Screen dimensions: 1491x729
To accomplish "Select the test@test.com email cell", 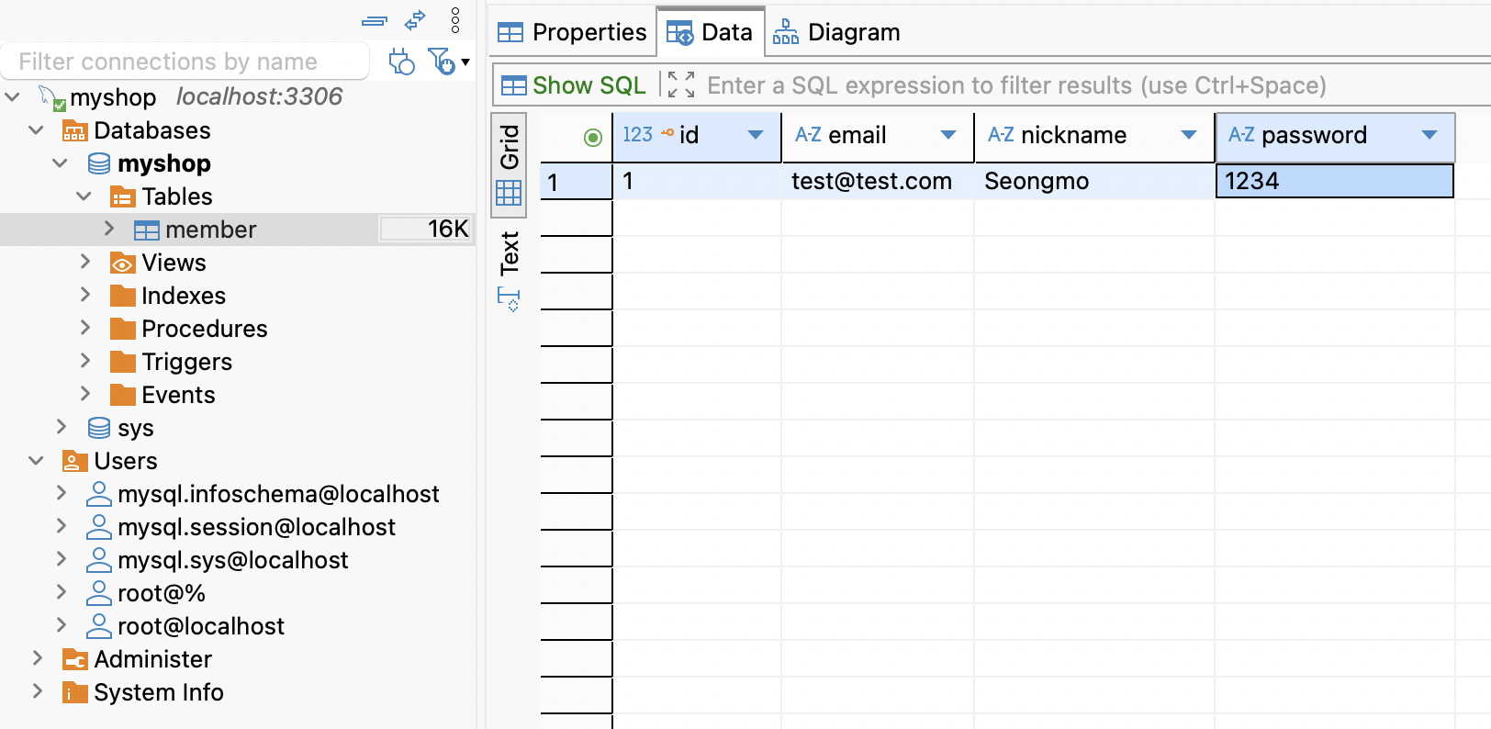I will coord(878,181).
